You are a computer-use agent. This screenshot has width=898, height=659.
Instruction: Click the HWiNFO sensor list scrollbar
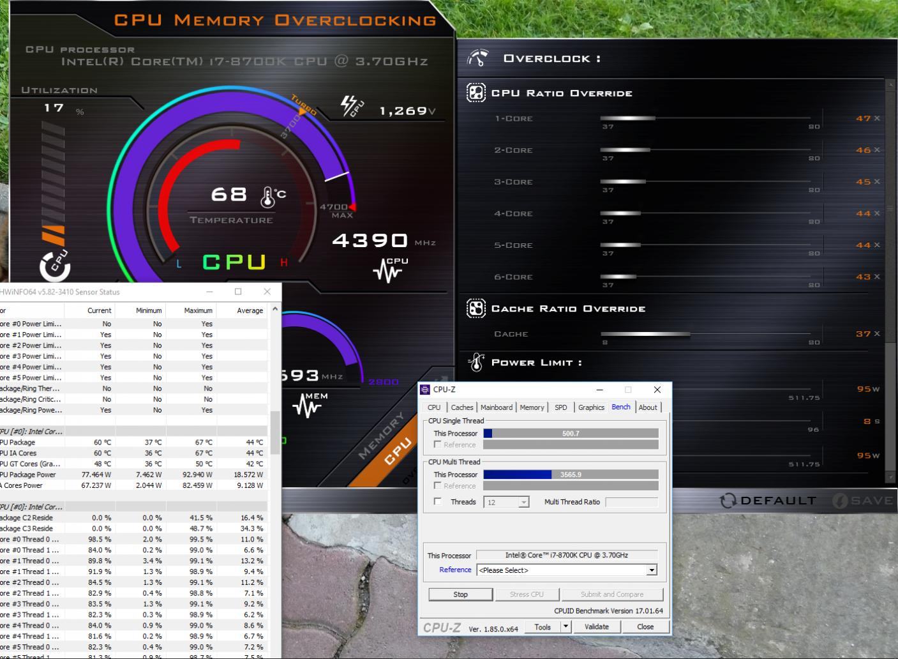click(275, 432)
